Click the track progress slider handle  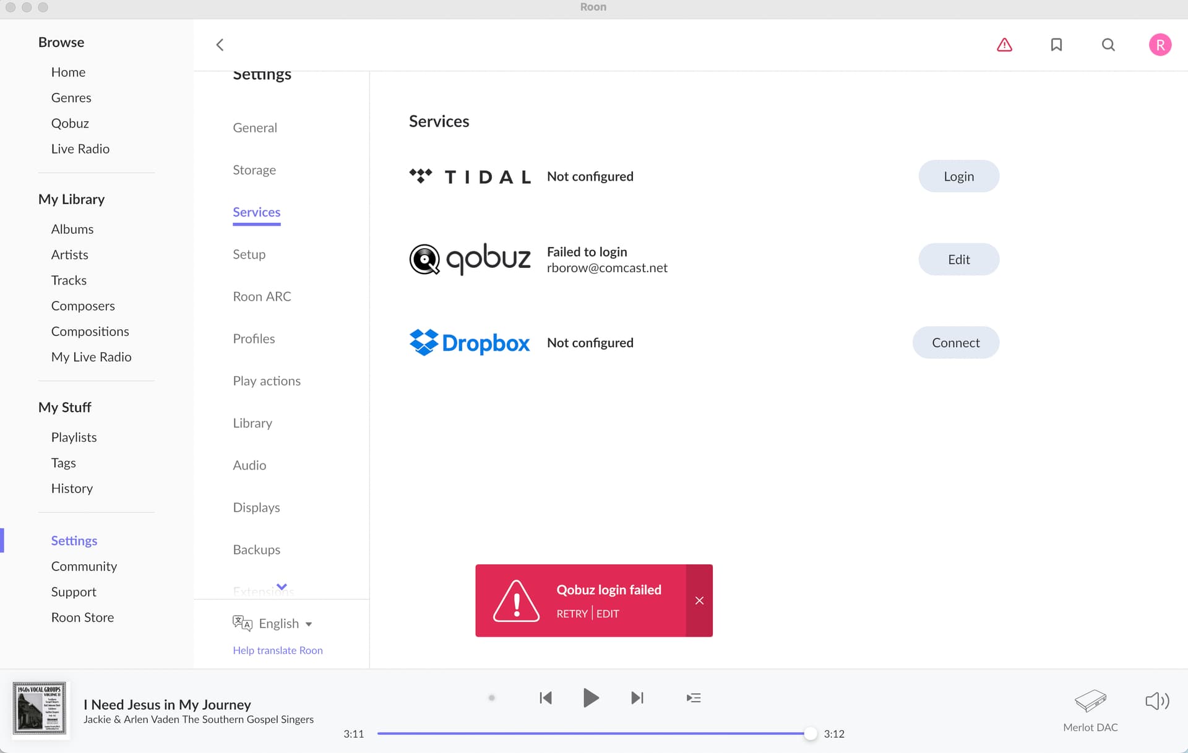point(810,734)
